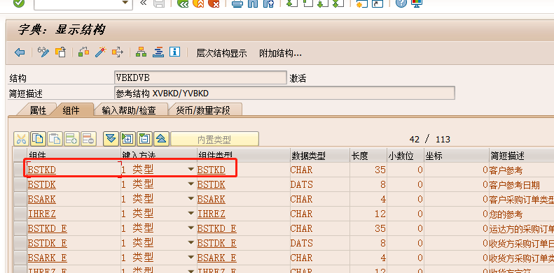The image size is (554, 273).
Task: Open typing method dropdown for IHREZ row
Action: click(191, 214)
